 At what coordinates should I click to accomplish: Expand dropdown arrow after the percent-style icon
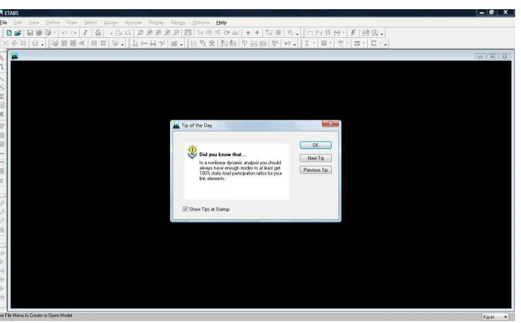(x=297, y=34)
